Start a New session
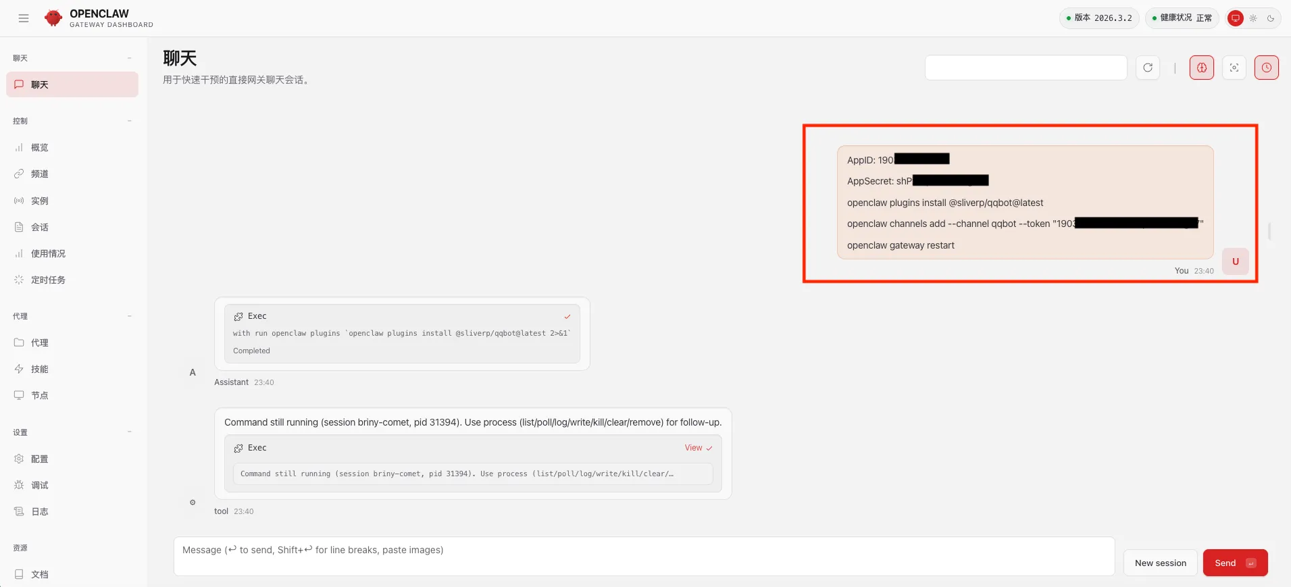Image resolution: width=1291 pixels, height=587 pixels. (1161, 563)
